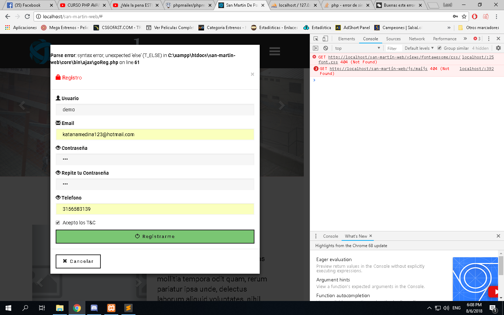Toggle the Group similar checkbox
This screenshot has width=504, height=315.
[x=440, y=48]
